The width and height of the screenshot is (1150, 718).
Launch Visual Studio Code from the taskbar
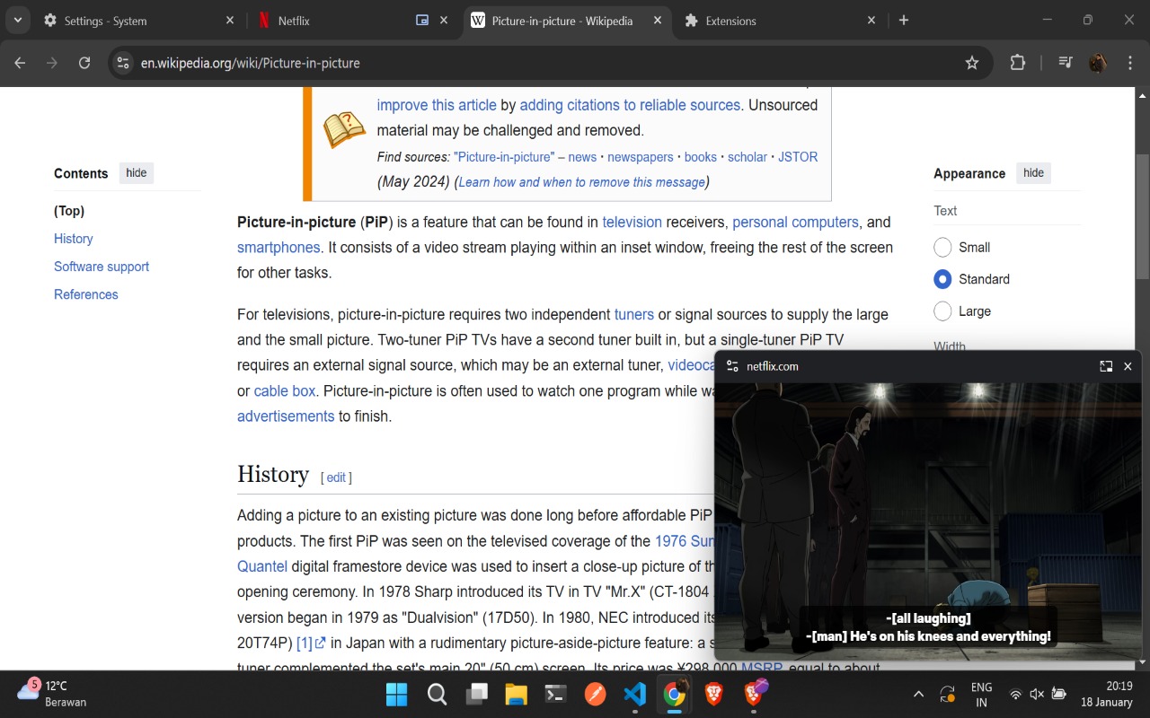[x=635, y=694]
